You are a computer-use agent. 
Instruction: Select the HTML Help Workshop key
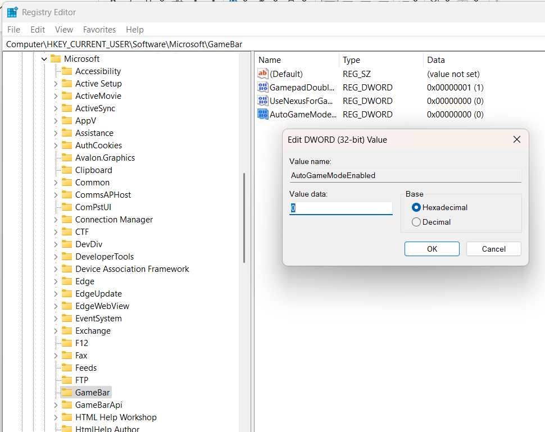[116, 417]
